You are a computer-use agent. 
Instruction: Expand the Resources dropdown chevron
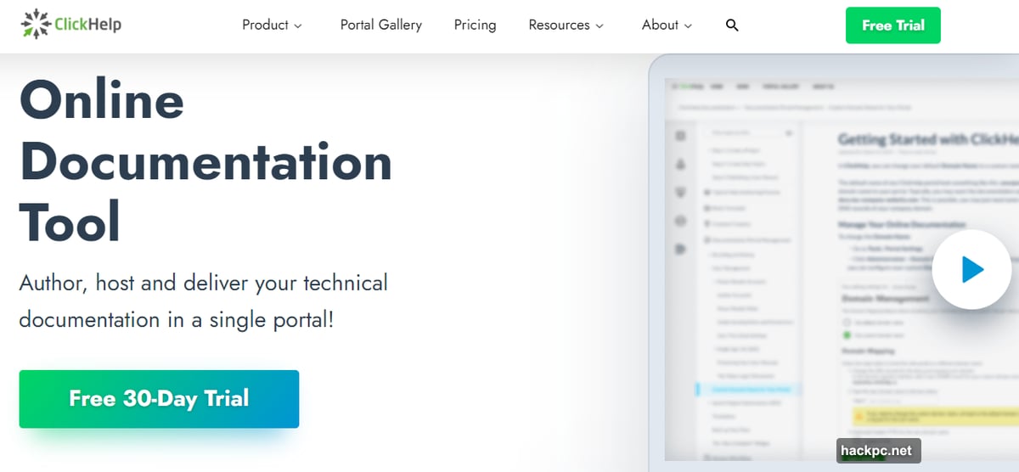click(600, 26)
